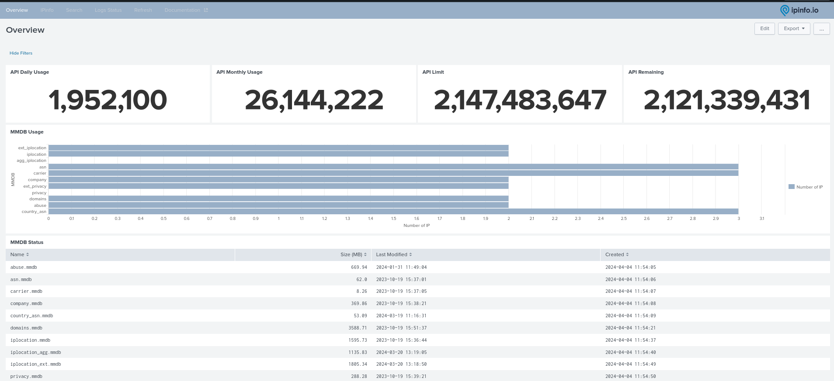Sort table by Name column

click(x=20, y=254)
